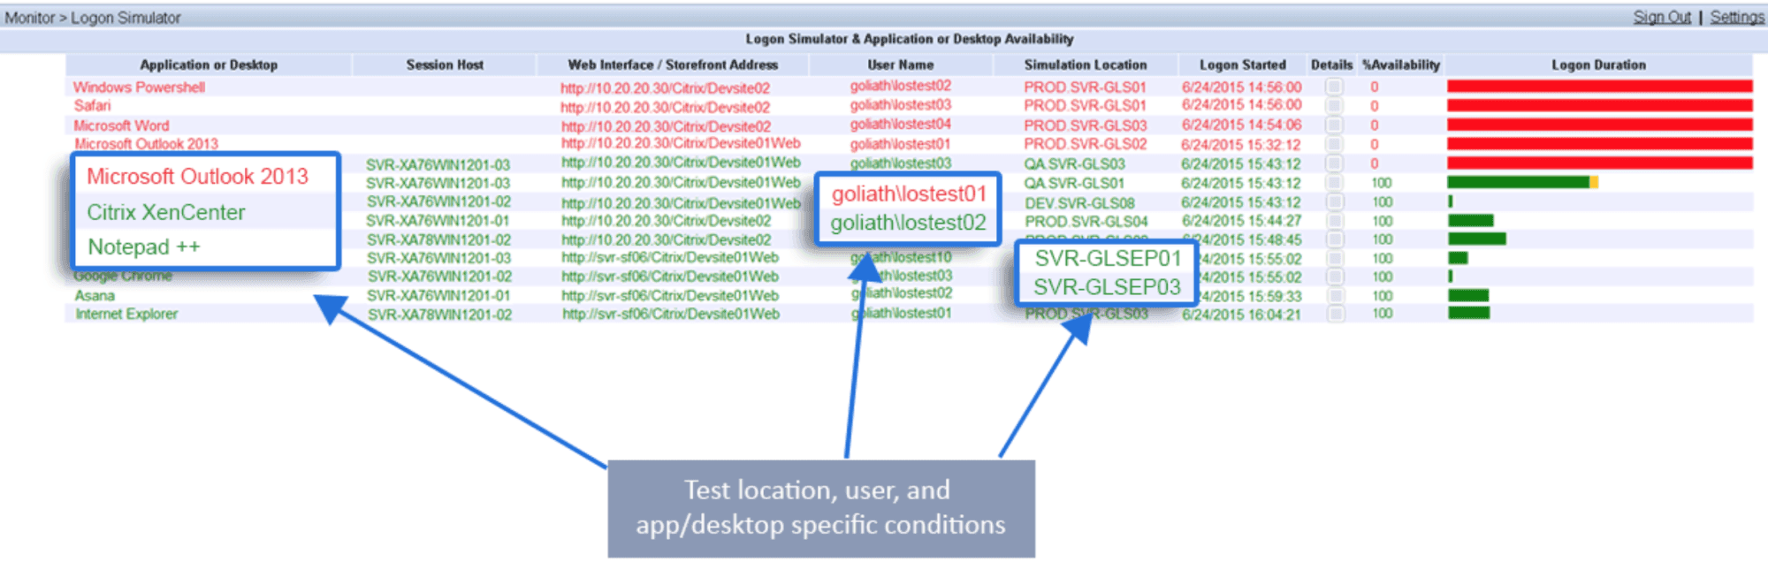1768x577 pixels.
Task: Click the Application or Desktop column header
Action: 209,65
